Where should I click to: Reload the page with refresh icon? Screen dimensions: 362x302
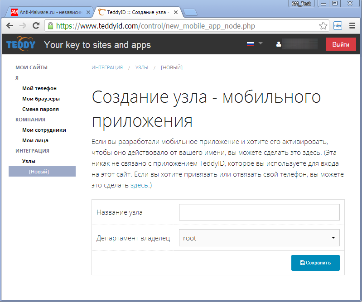(x=36, y=26)
